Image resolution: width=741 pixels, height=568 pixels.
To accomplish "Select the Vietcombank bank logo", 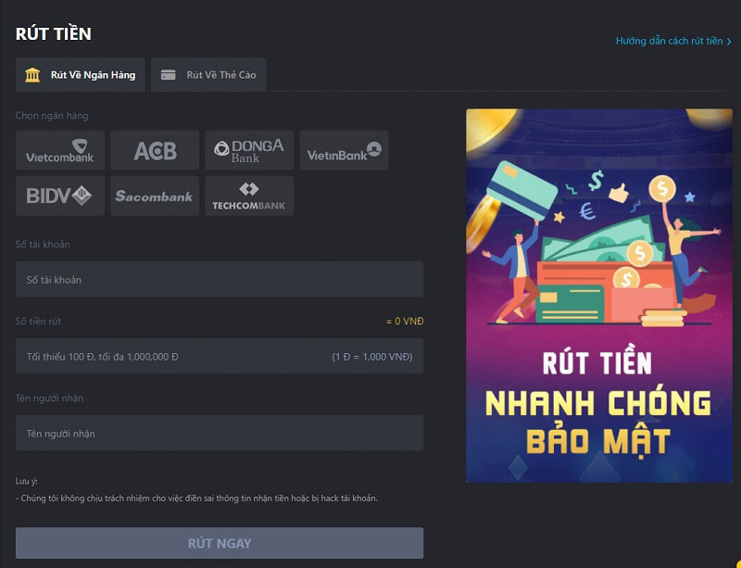I will tap(60, 150).
